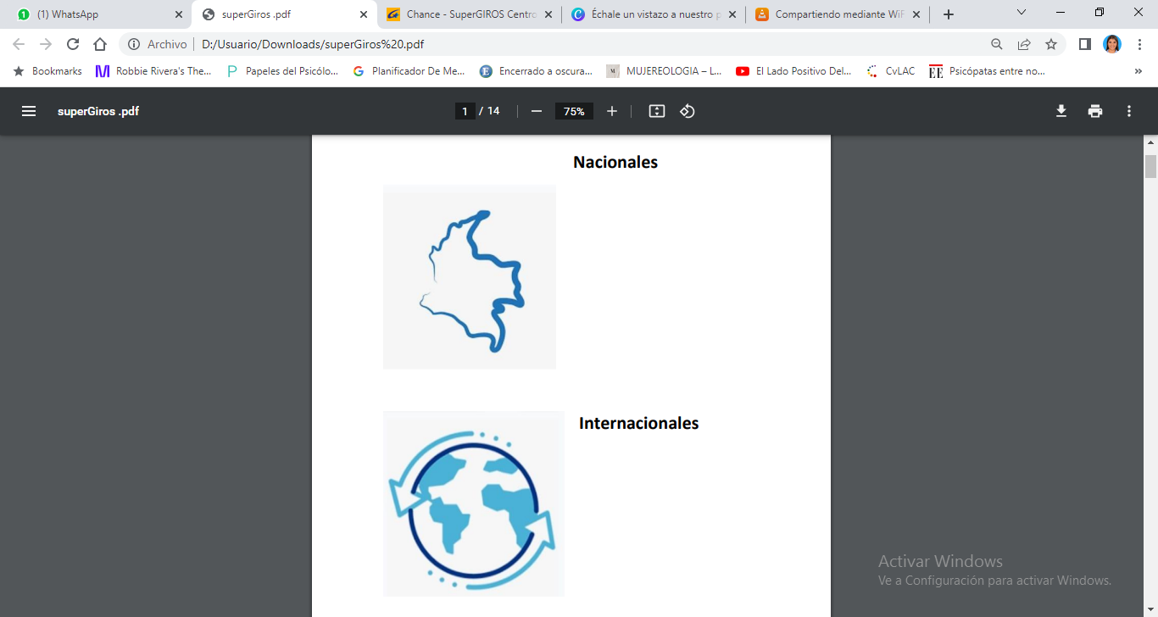This screenshot has height=617, width=1158.
Task: View site information icon in address bar
Action: click(x=134, y=44)
